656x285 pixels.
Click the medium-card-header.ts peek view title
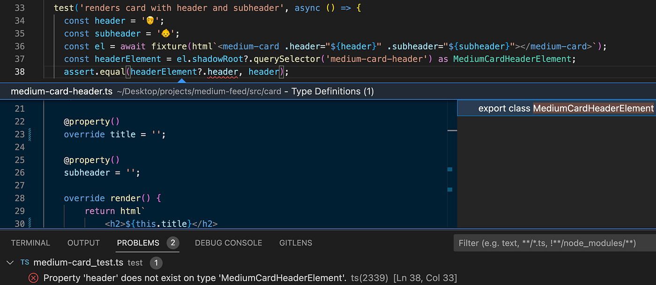pyautogui.click(x=61, y=91)
